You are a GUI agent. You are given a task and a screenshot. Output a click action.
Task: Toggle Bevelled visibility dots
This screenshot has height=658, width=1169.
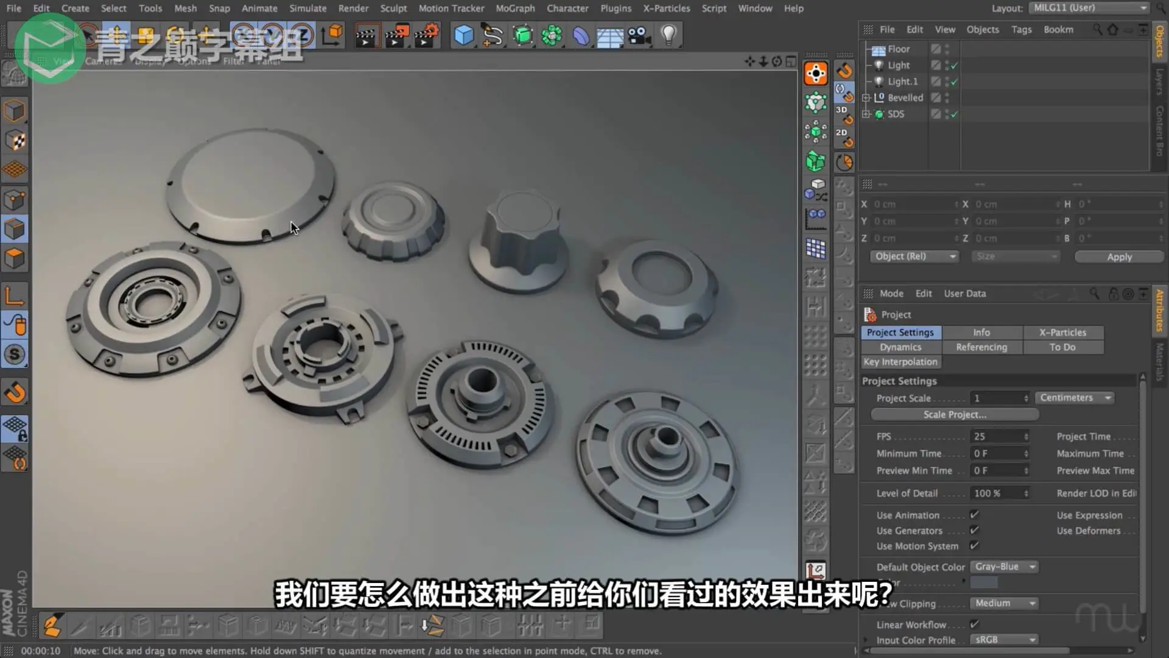click(x=947, y=97)
